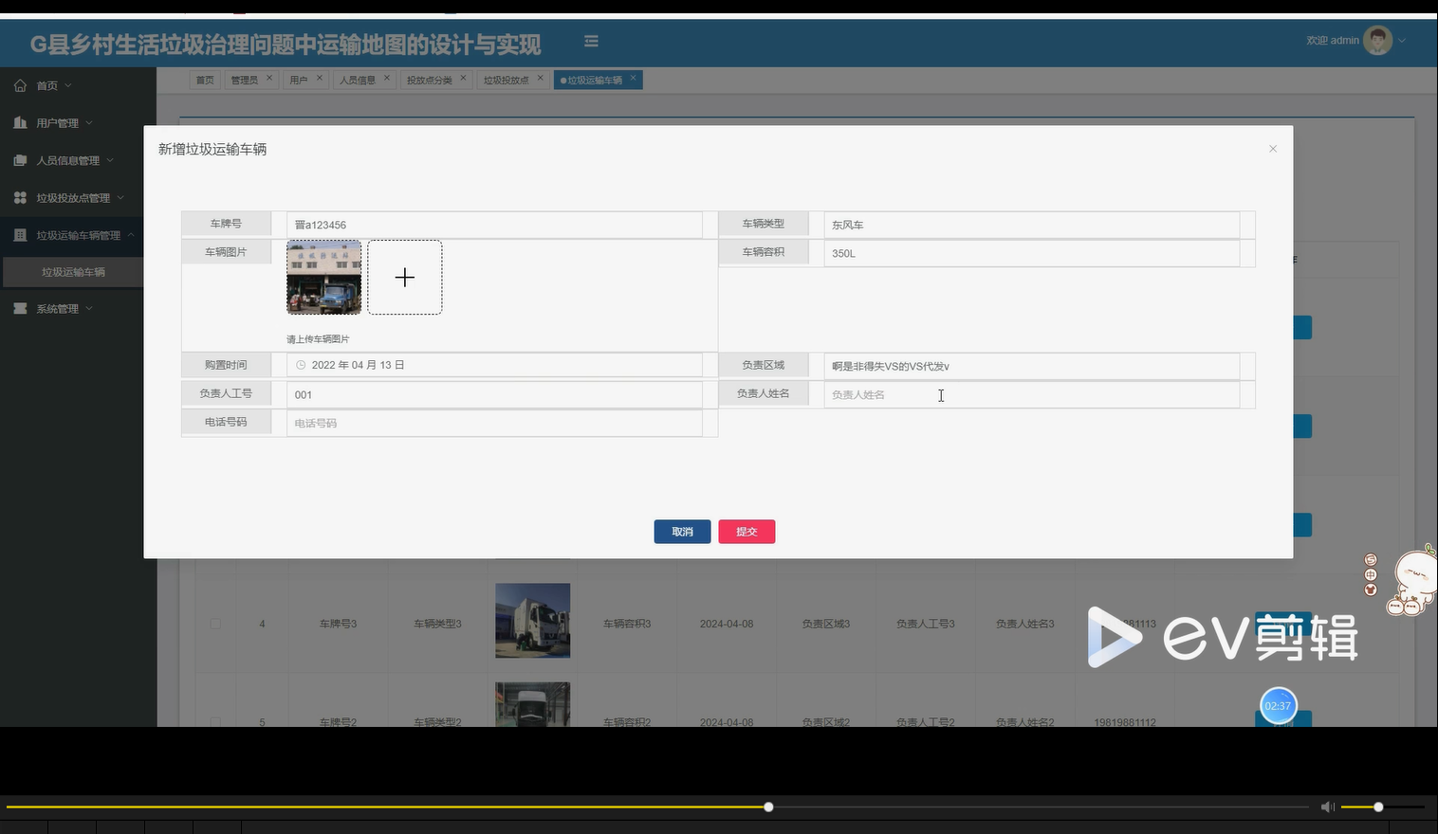Close the 新增垃圾运输车辆 dialog with X
The height and width of the screenshot is (834, 1438).
[x=1273, y=149]
